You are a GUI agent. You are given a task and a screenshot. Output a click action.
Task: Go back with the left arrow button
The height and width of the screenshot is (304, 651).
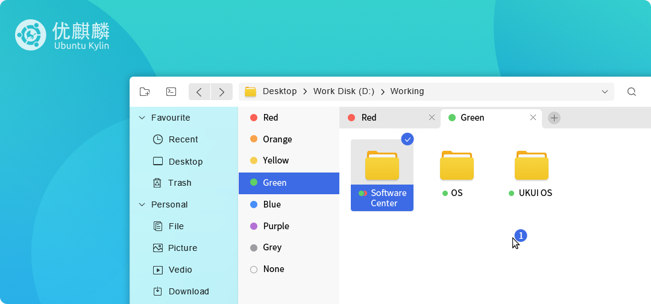coord(199,92)
